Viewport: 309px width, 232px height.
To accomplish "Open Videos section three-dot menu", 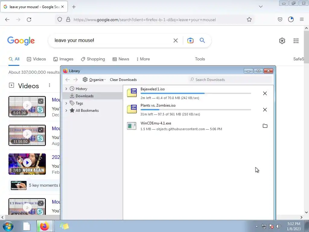I will [x=49, y=85].
